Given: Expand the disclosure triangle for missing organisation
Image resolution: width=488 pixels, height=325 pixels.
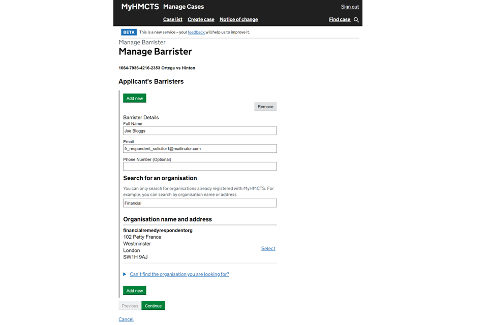Looking at the screenshot, I should [x=125, y=274].
